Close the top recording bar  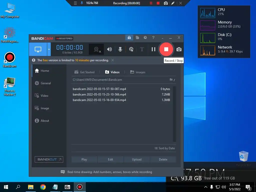(x=180, y=3)
